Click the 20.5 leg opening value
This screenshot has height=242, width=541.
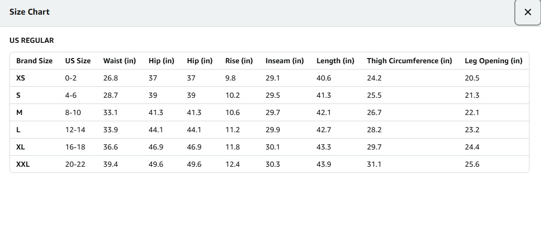[x=472, y=78]
